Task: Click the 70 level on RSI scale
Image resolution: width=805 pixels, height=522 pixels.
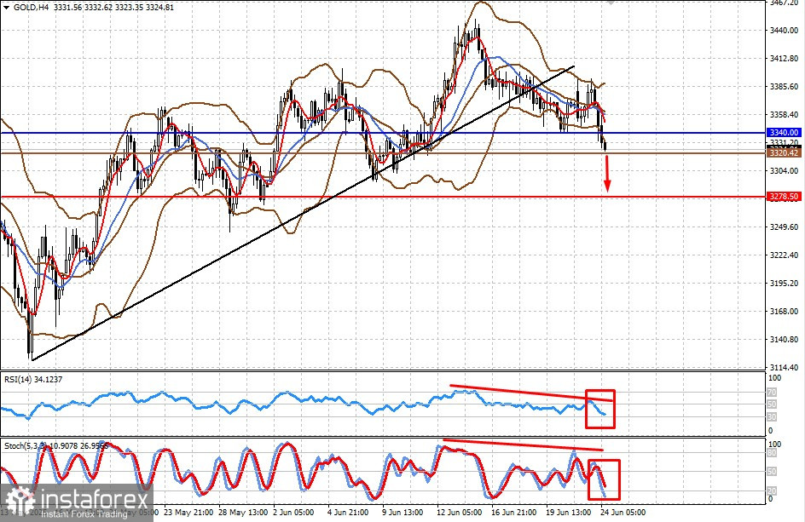Action: click(x=771, y=393)
